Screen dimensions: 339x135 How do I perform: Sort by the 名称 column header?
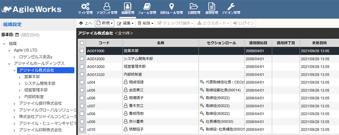161,43
